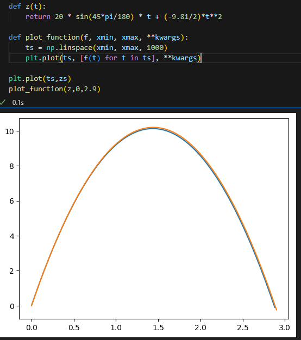This screenshot has width=301, height=340.
Task: Click the x-axis tick label 2.5
Action: [243, 328]
